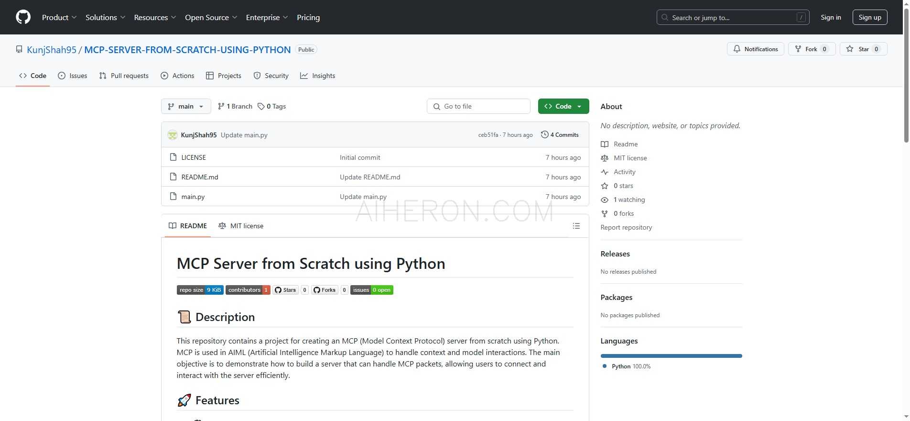The width and height of the screenshot is (910, 421).
Task: Open the LICENSE file
Action: [x=194, y=157]
